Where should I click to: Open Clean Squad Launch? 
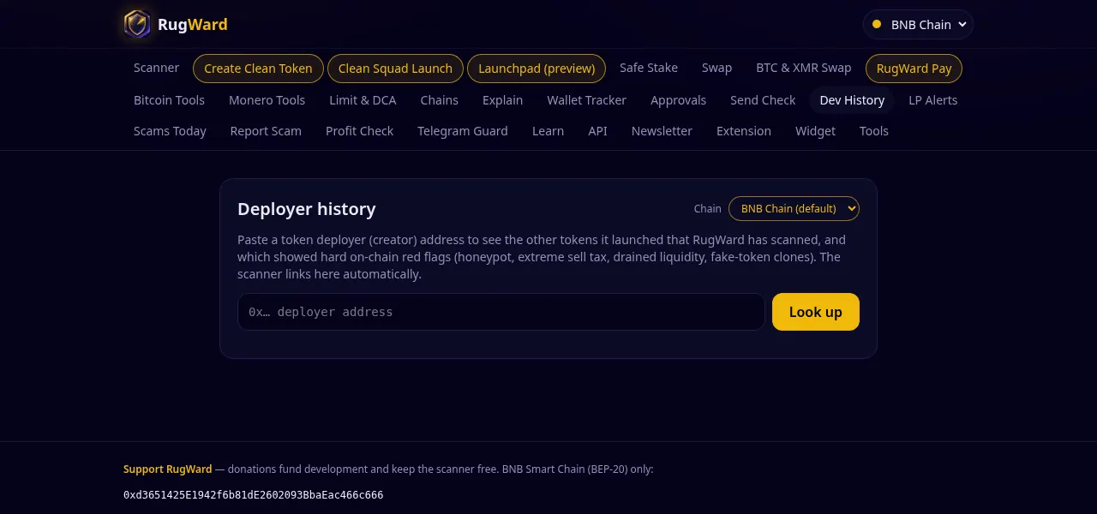(x=395, y=69)
